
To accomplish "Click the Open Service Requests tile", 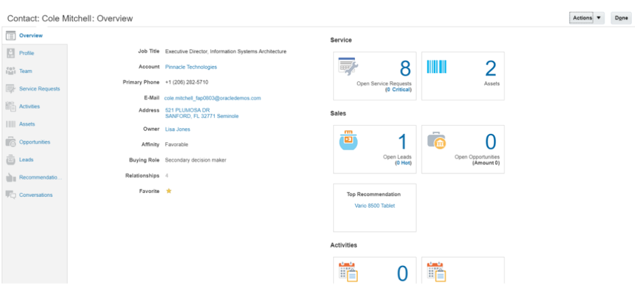I will tap(375, 76).
